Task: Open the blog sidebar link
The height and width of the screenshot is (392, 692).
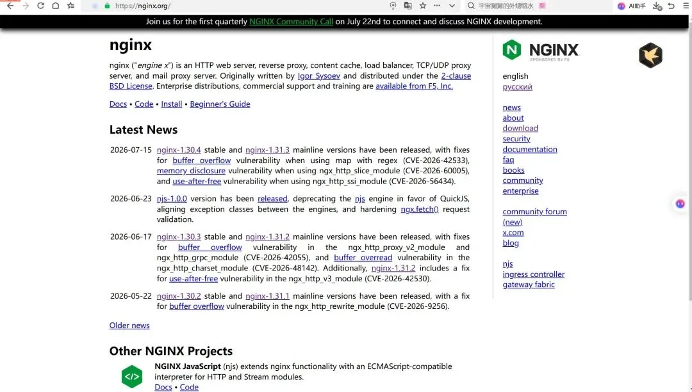Action: (x=511, y=243)
